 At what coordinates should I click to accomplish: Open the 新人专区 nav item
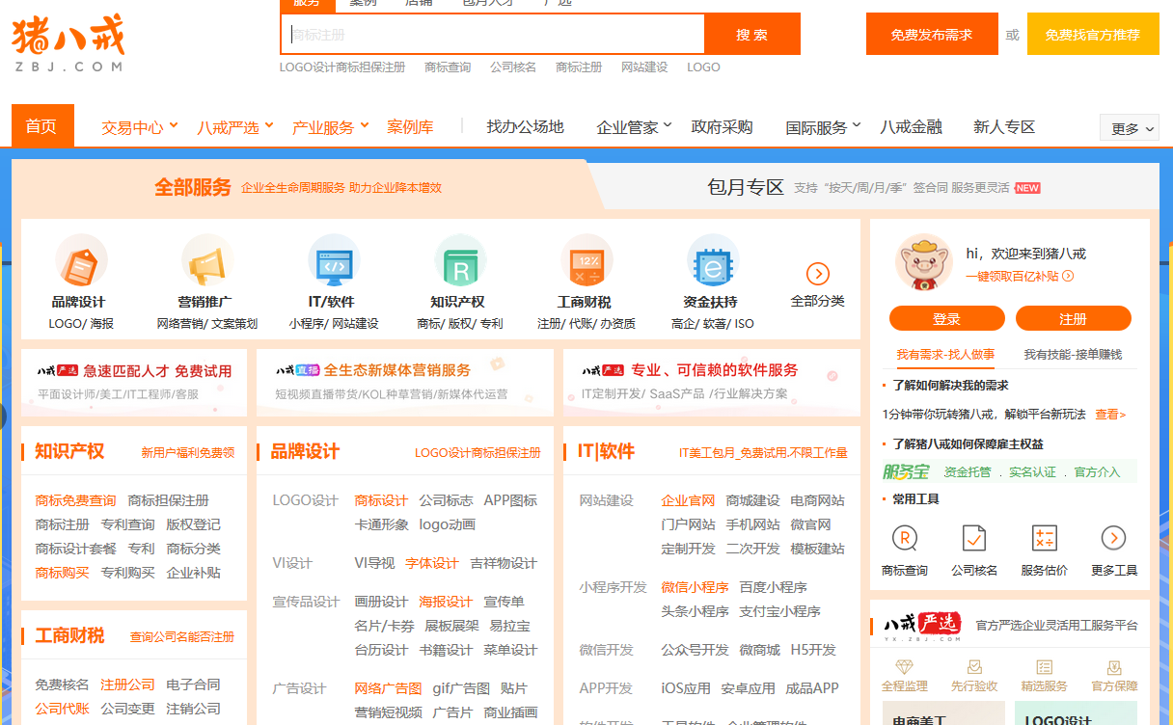[1004, 127]
